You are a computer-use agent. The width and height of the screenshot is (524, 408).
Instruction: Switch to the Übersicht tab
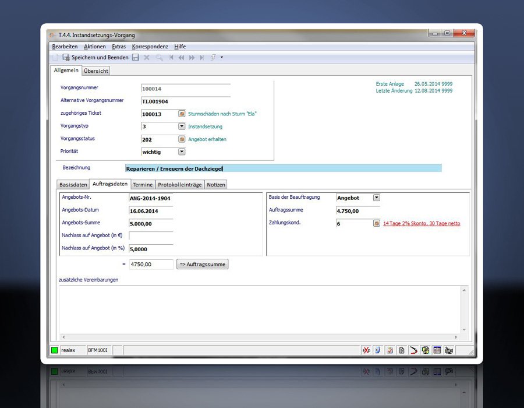[x=96, y=71]
